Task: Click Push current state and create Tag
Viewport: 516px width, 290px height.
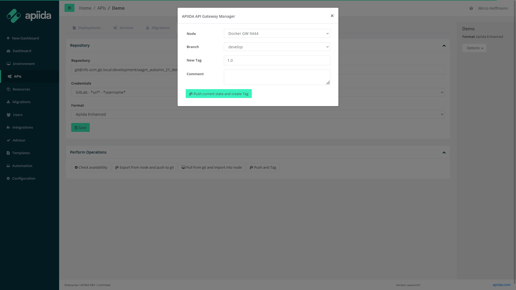Action: (218, 94)
